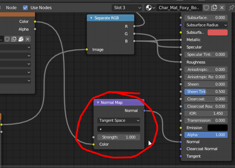Click the Separate RGB G output socket
Image resolution: width=235 pixels, height=168 pixels.
coord(134,34)
